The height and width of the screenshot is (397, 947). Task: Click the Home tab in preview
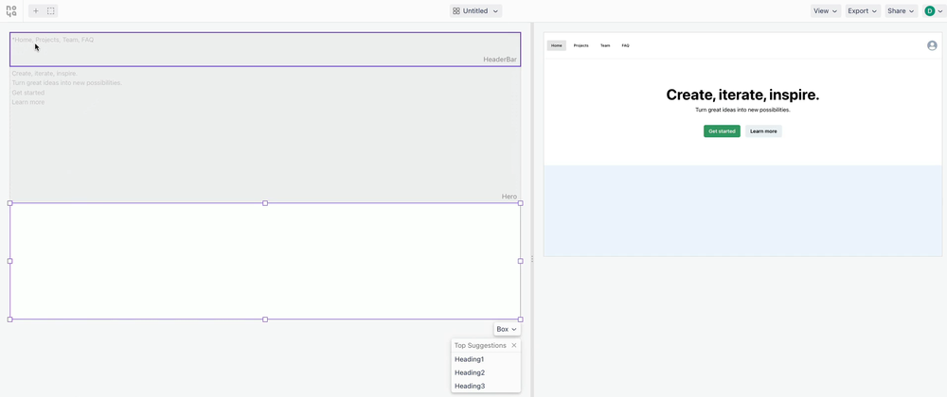click(x=557, y=45)
